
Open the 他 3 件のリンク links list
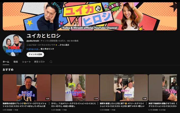[x=47, y=49]
